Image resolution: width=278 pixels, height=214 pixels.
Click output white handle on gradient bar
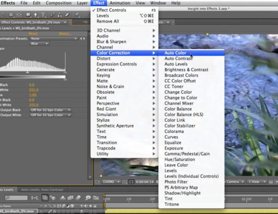65,79
